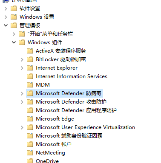Expand Microsoft Defender 防病毒 node

[22, 93]
